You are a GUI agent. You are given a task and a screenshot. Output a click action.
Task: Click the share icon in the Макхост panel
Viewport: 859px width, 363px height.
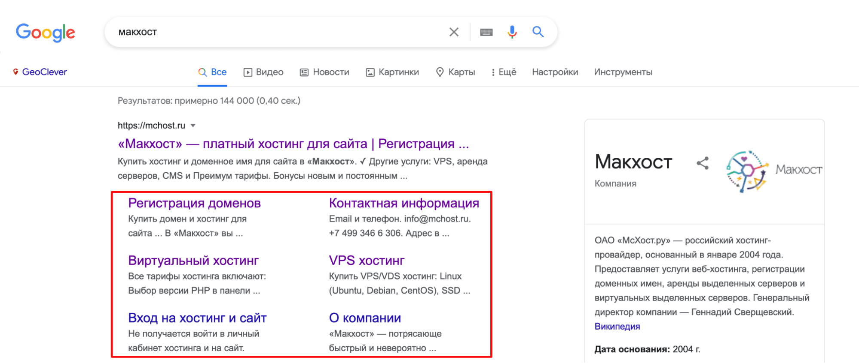(703, 163)
